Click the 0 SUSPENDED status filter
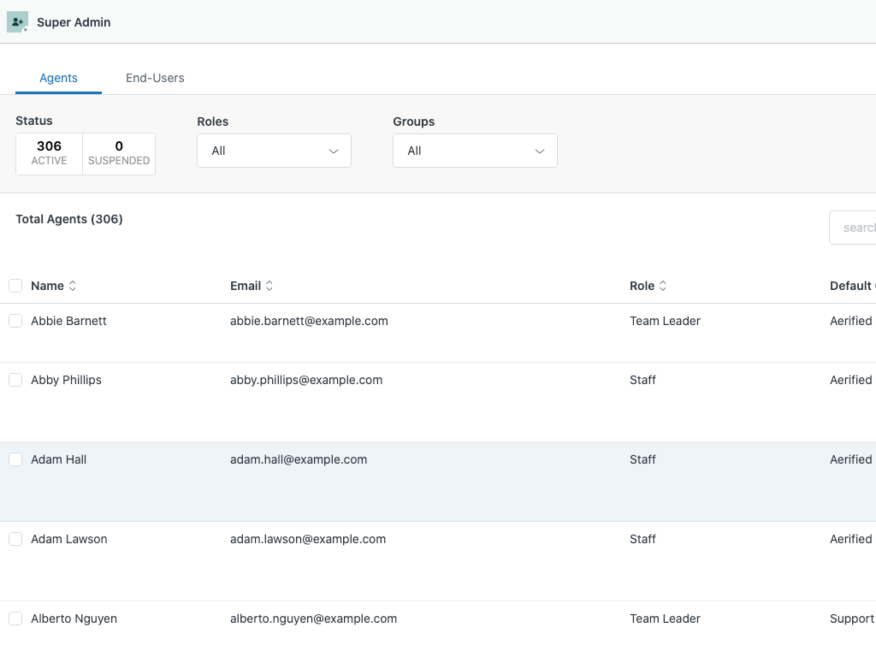Viewport: 876px width, 657px height. [118, 153]
